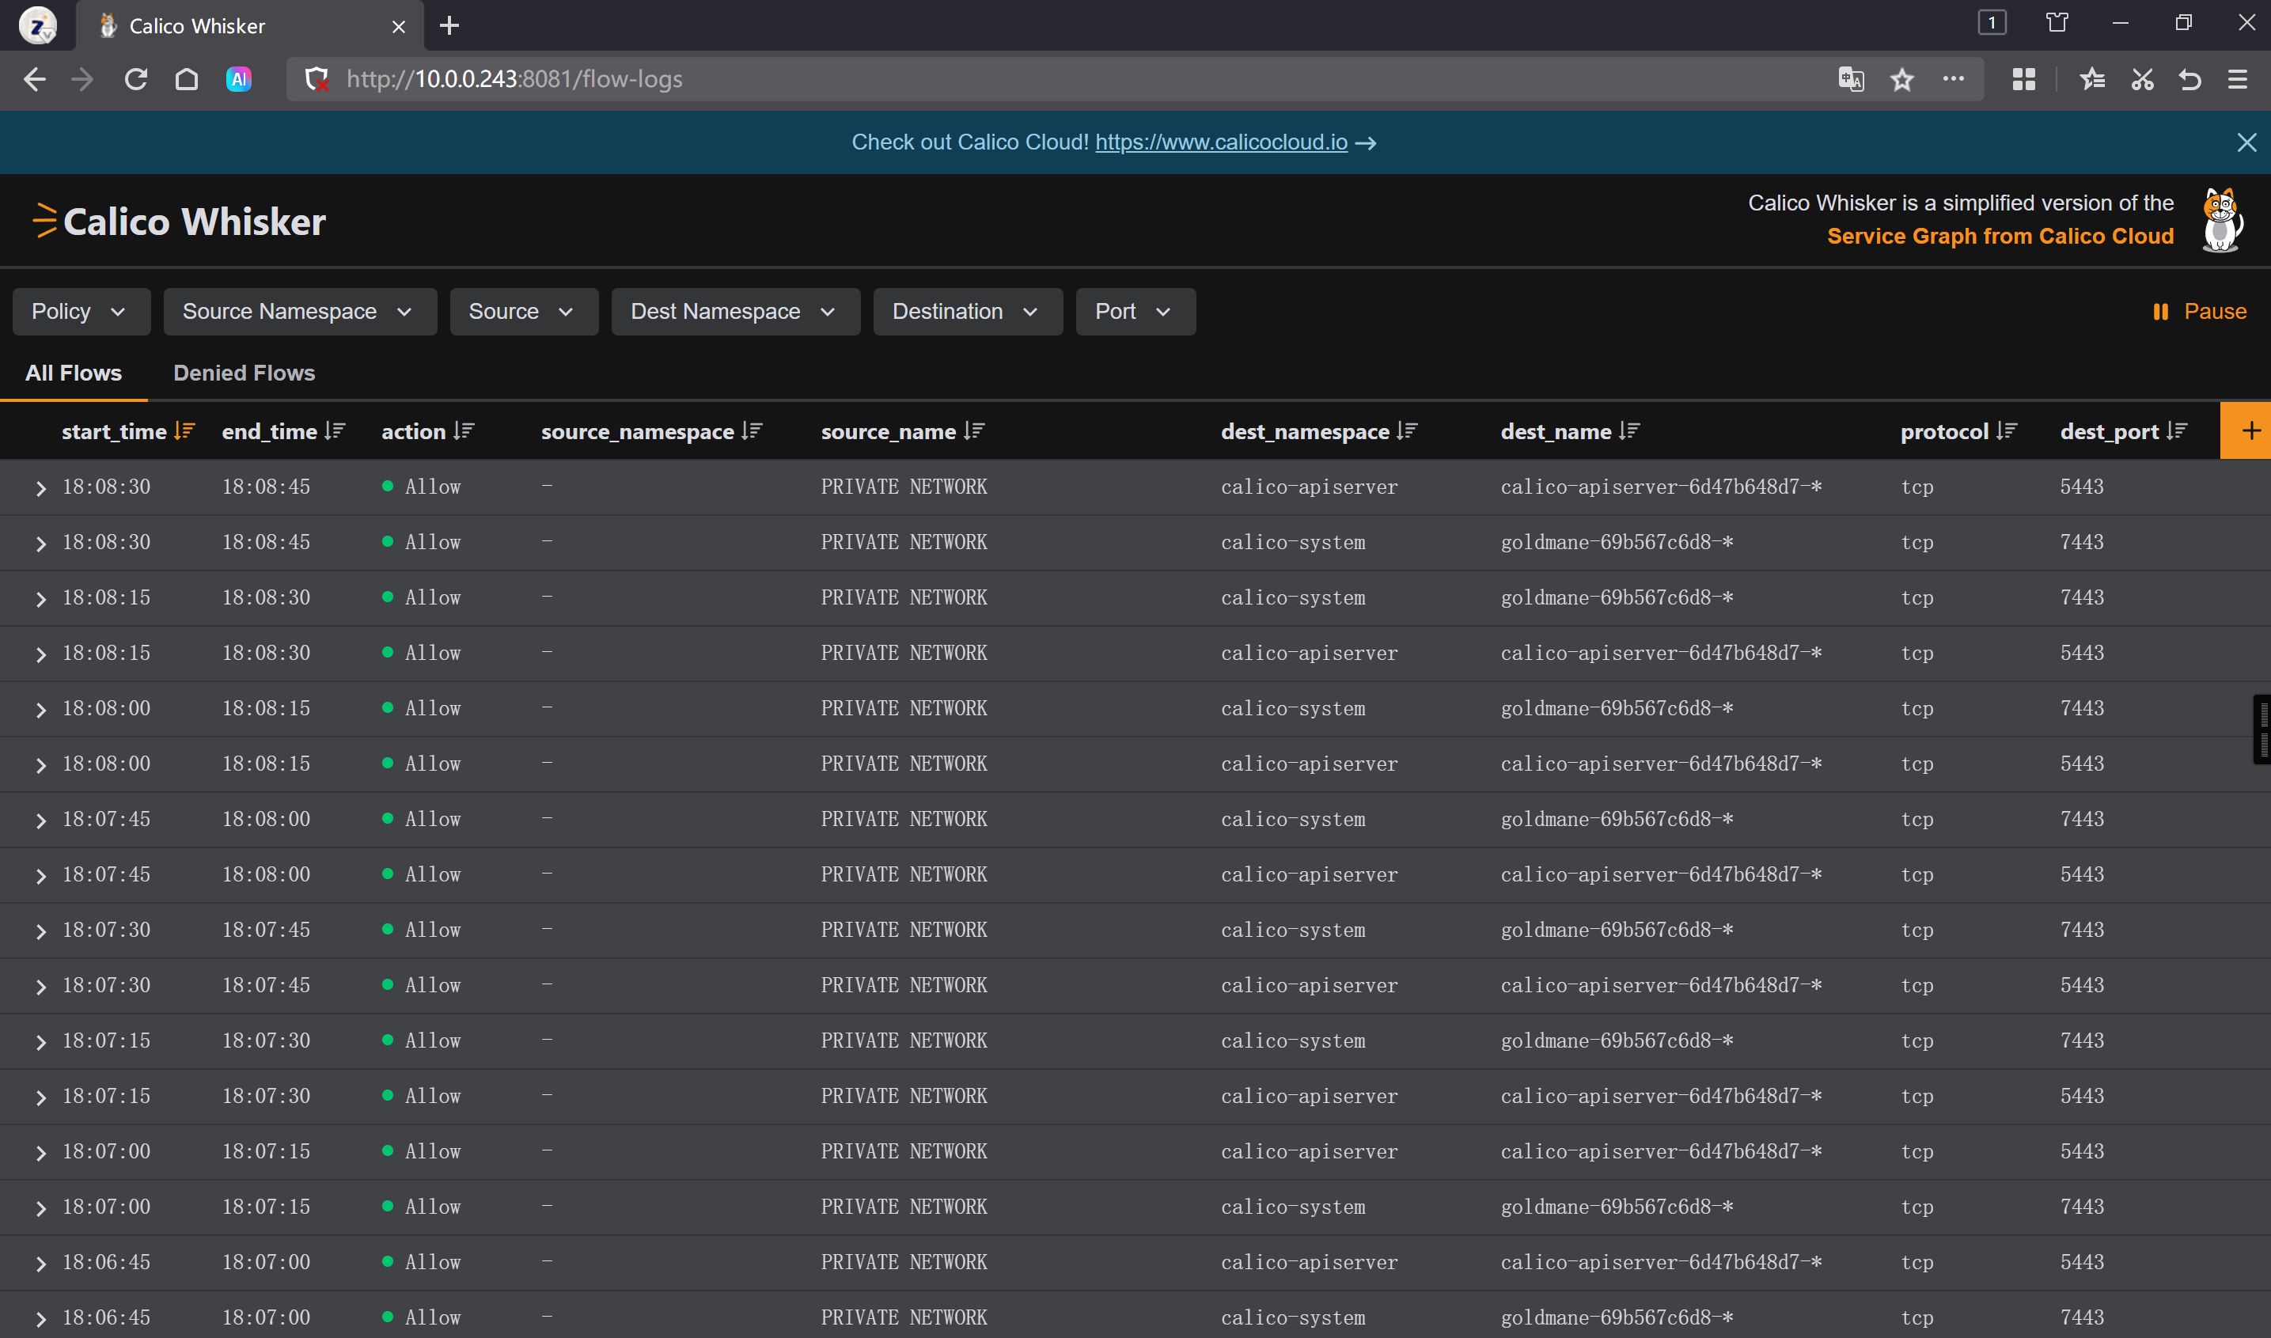Image resolution: width=2271 pixels, height=1338 pixels.
Task: Expand the first 18:08:30 flow row
Action: click(40, 487)
